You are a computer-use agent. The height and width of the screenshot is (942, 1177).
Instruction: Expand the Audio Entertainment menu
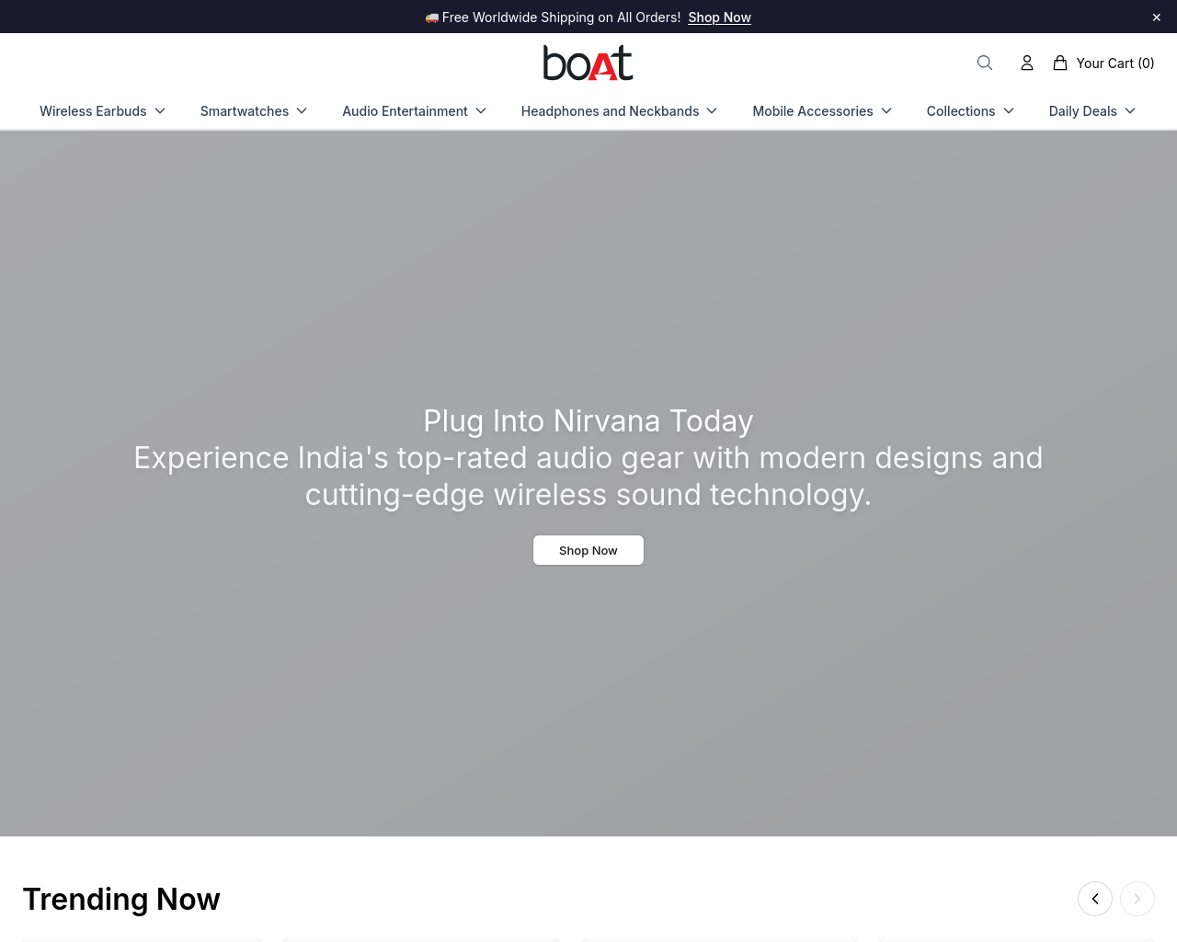(415, 111)
